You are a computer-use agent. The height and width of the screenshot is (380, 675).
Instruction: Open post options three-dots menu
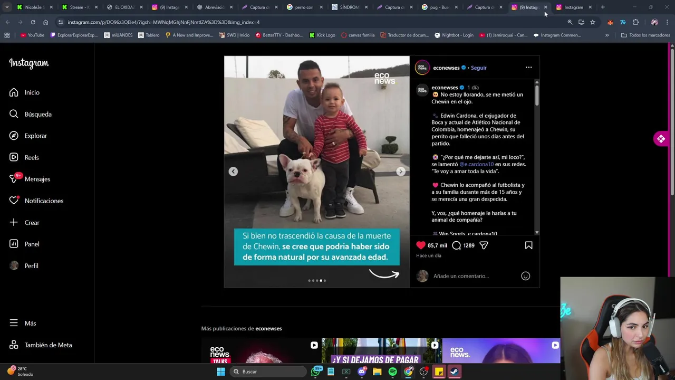[x=528, y=68]
